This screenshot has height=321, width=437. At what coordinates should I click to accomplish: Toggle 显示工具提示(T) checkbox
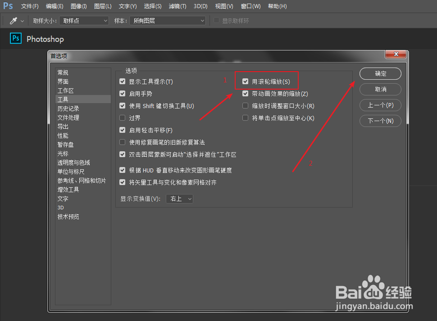click(123, 81)
